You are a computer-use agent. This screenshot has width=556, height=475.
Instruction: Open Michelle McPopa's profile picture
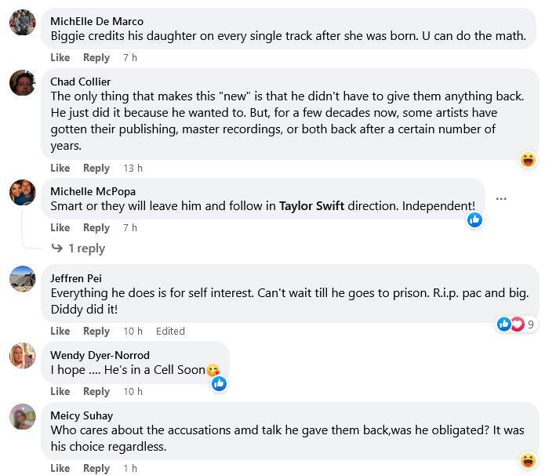pos(23,192)
